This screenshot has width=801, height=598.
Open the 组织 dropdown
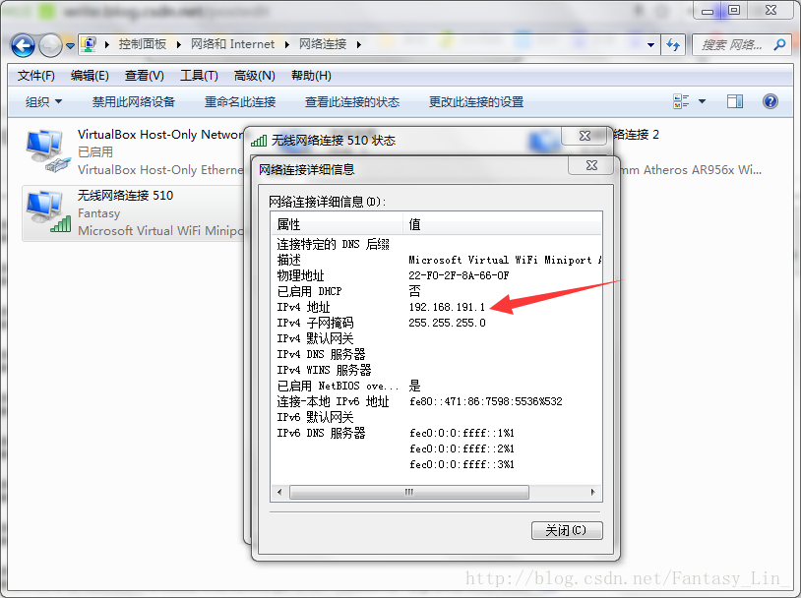point(44,101)
